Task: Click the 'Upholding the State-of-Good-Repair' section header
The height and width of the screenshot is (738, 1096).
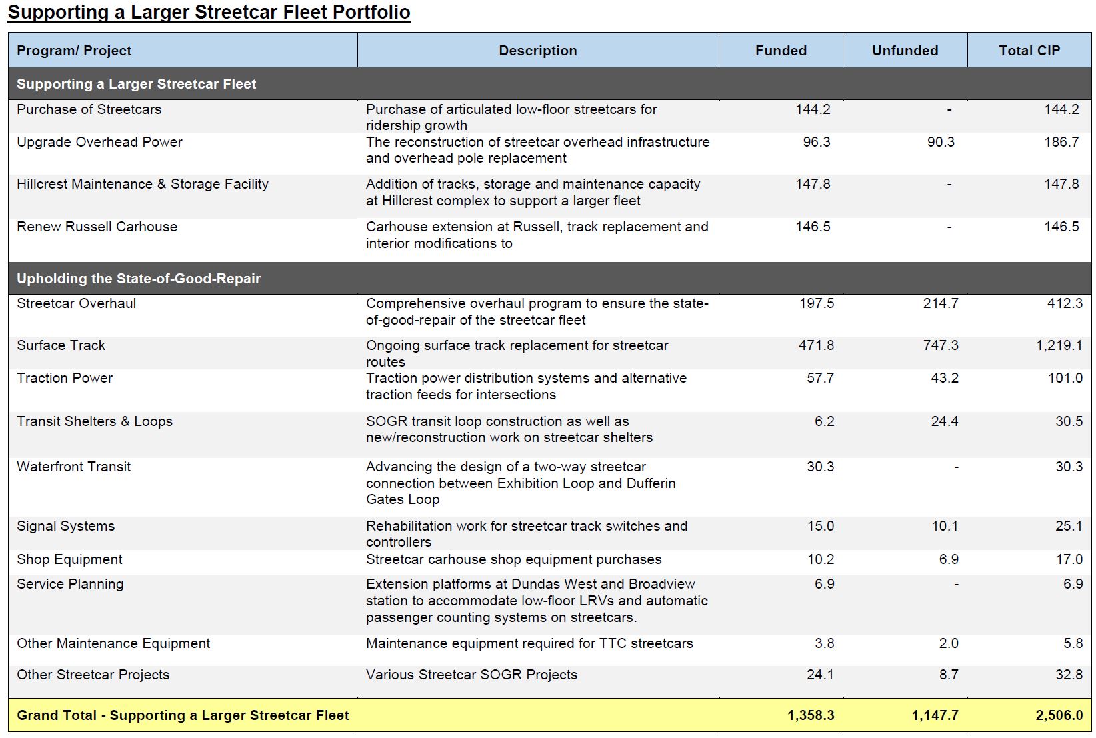Action: 139,279
